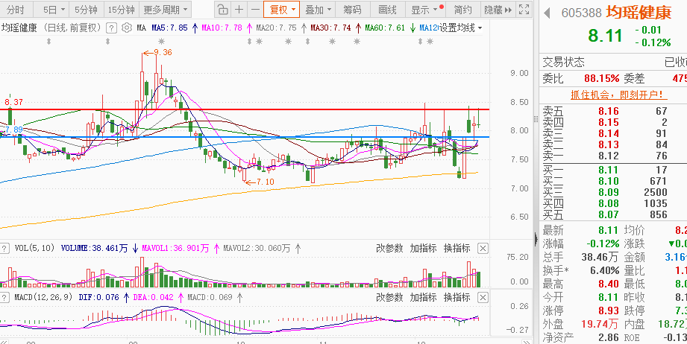Open the 叠加 overlay dropdown
This screenshot has width=687, height=344.
pos(318,9)
